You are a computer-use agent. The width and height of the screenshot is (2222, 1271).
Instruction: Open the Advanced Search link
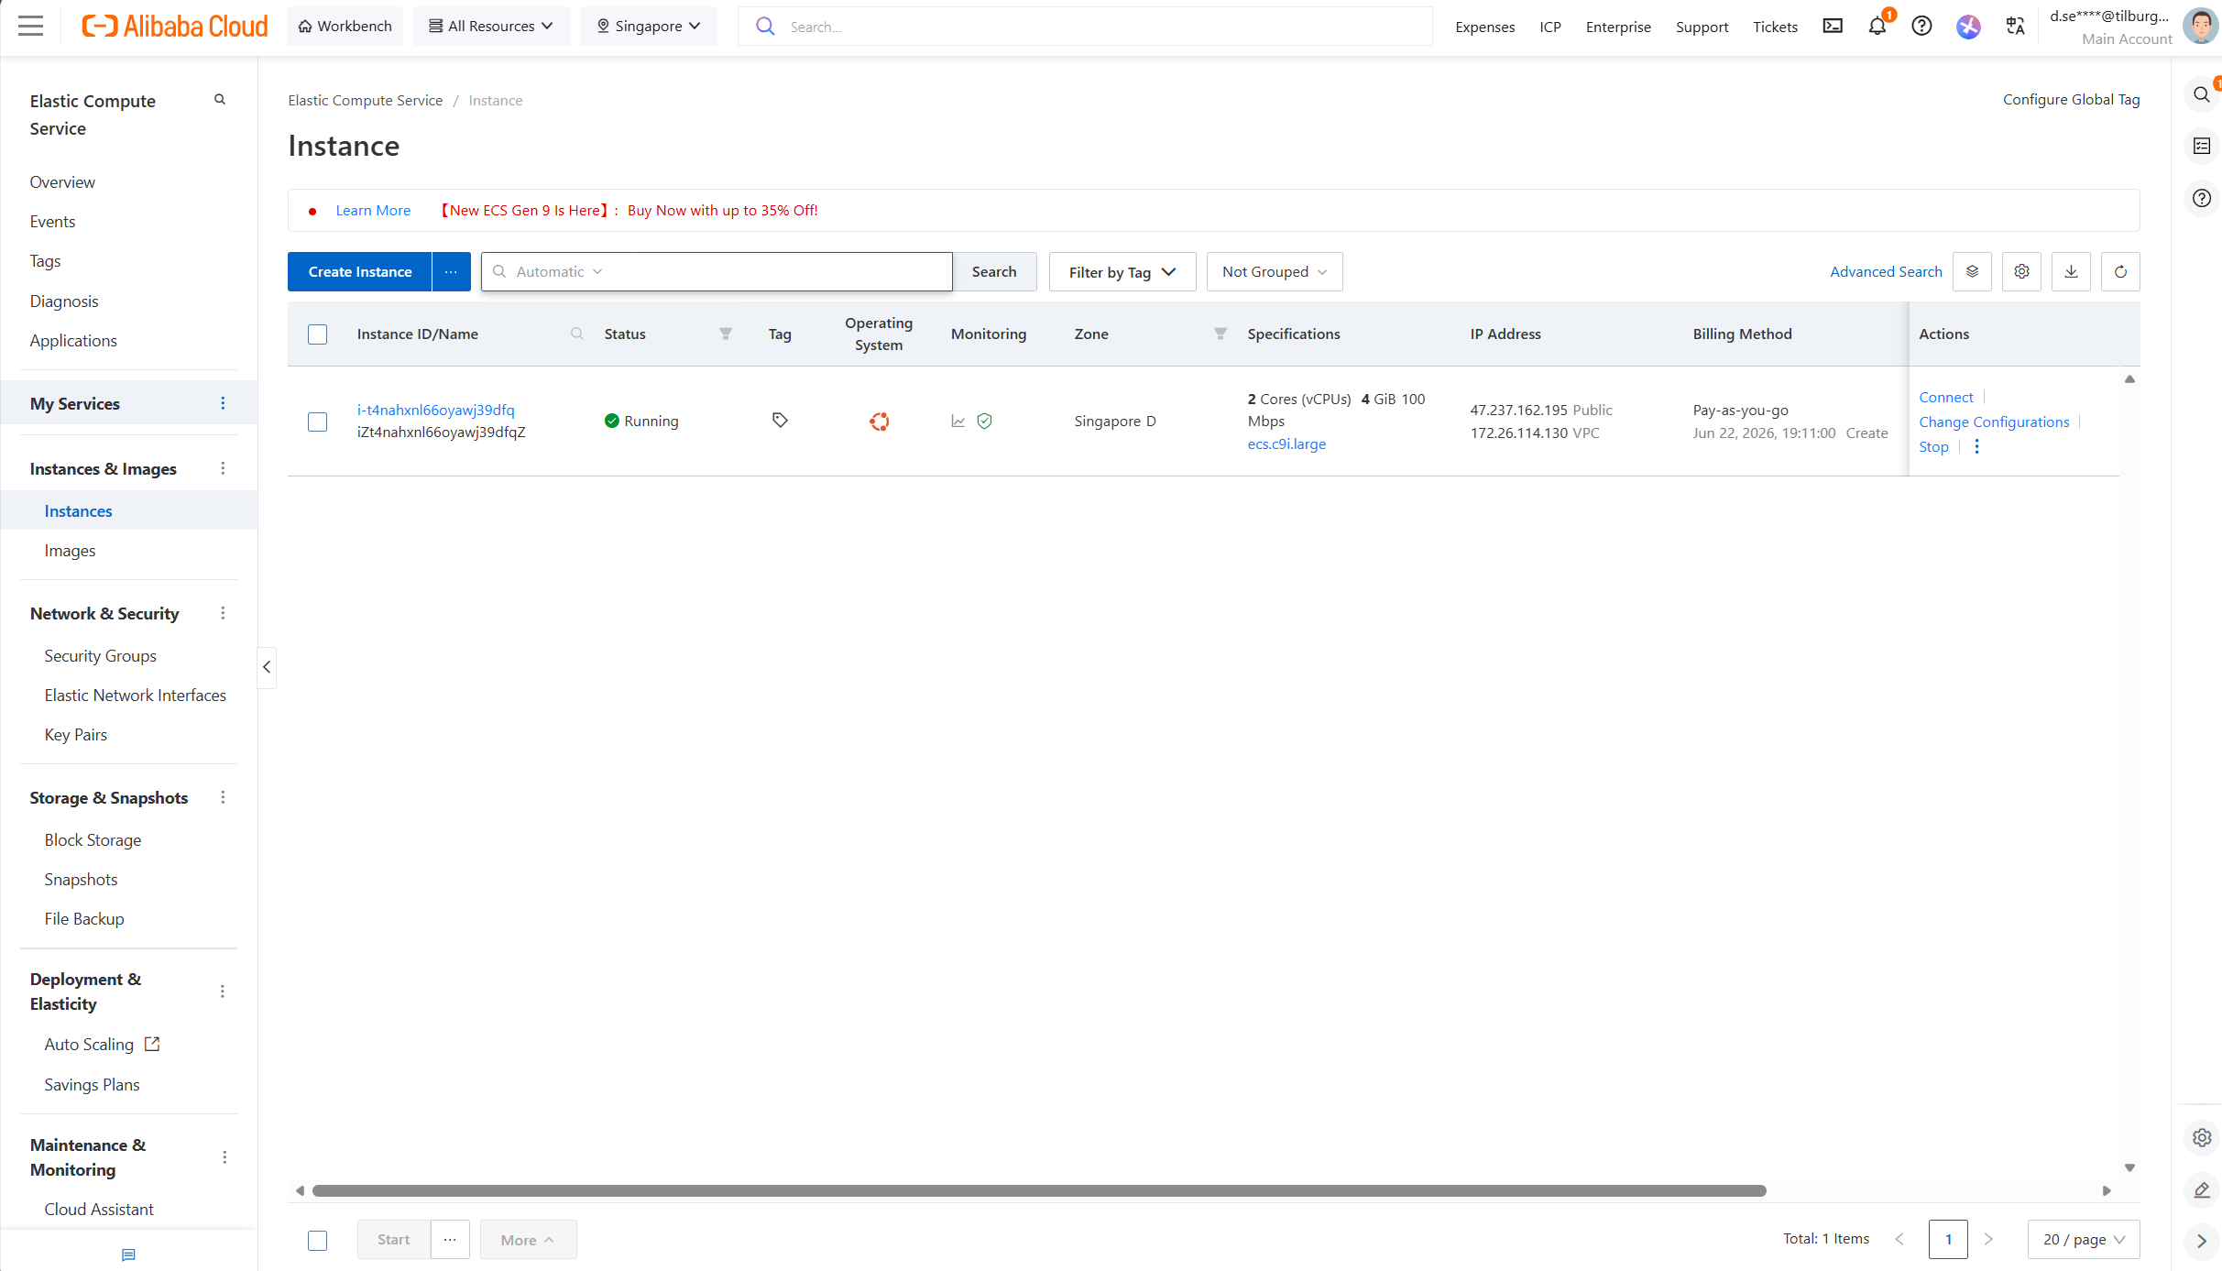pyautogui.click(x=1886, y=271)
